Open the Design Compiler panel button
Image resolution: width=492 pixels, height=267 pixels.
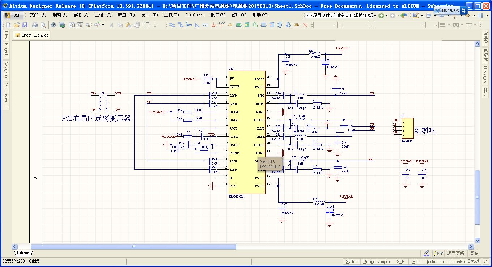[x=377, y=262]
